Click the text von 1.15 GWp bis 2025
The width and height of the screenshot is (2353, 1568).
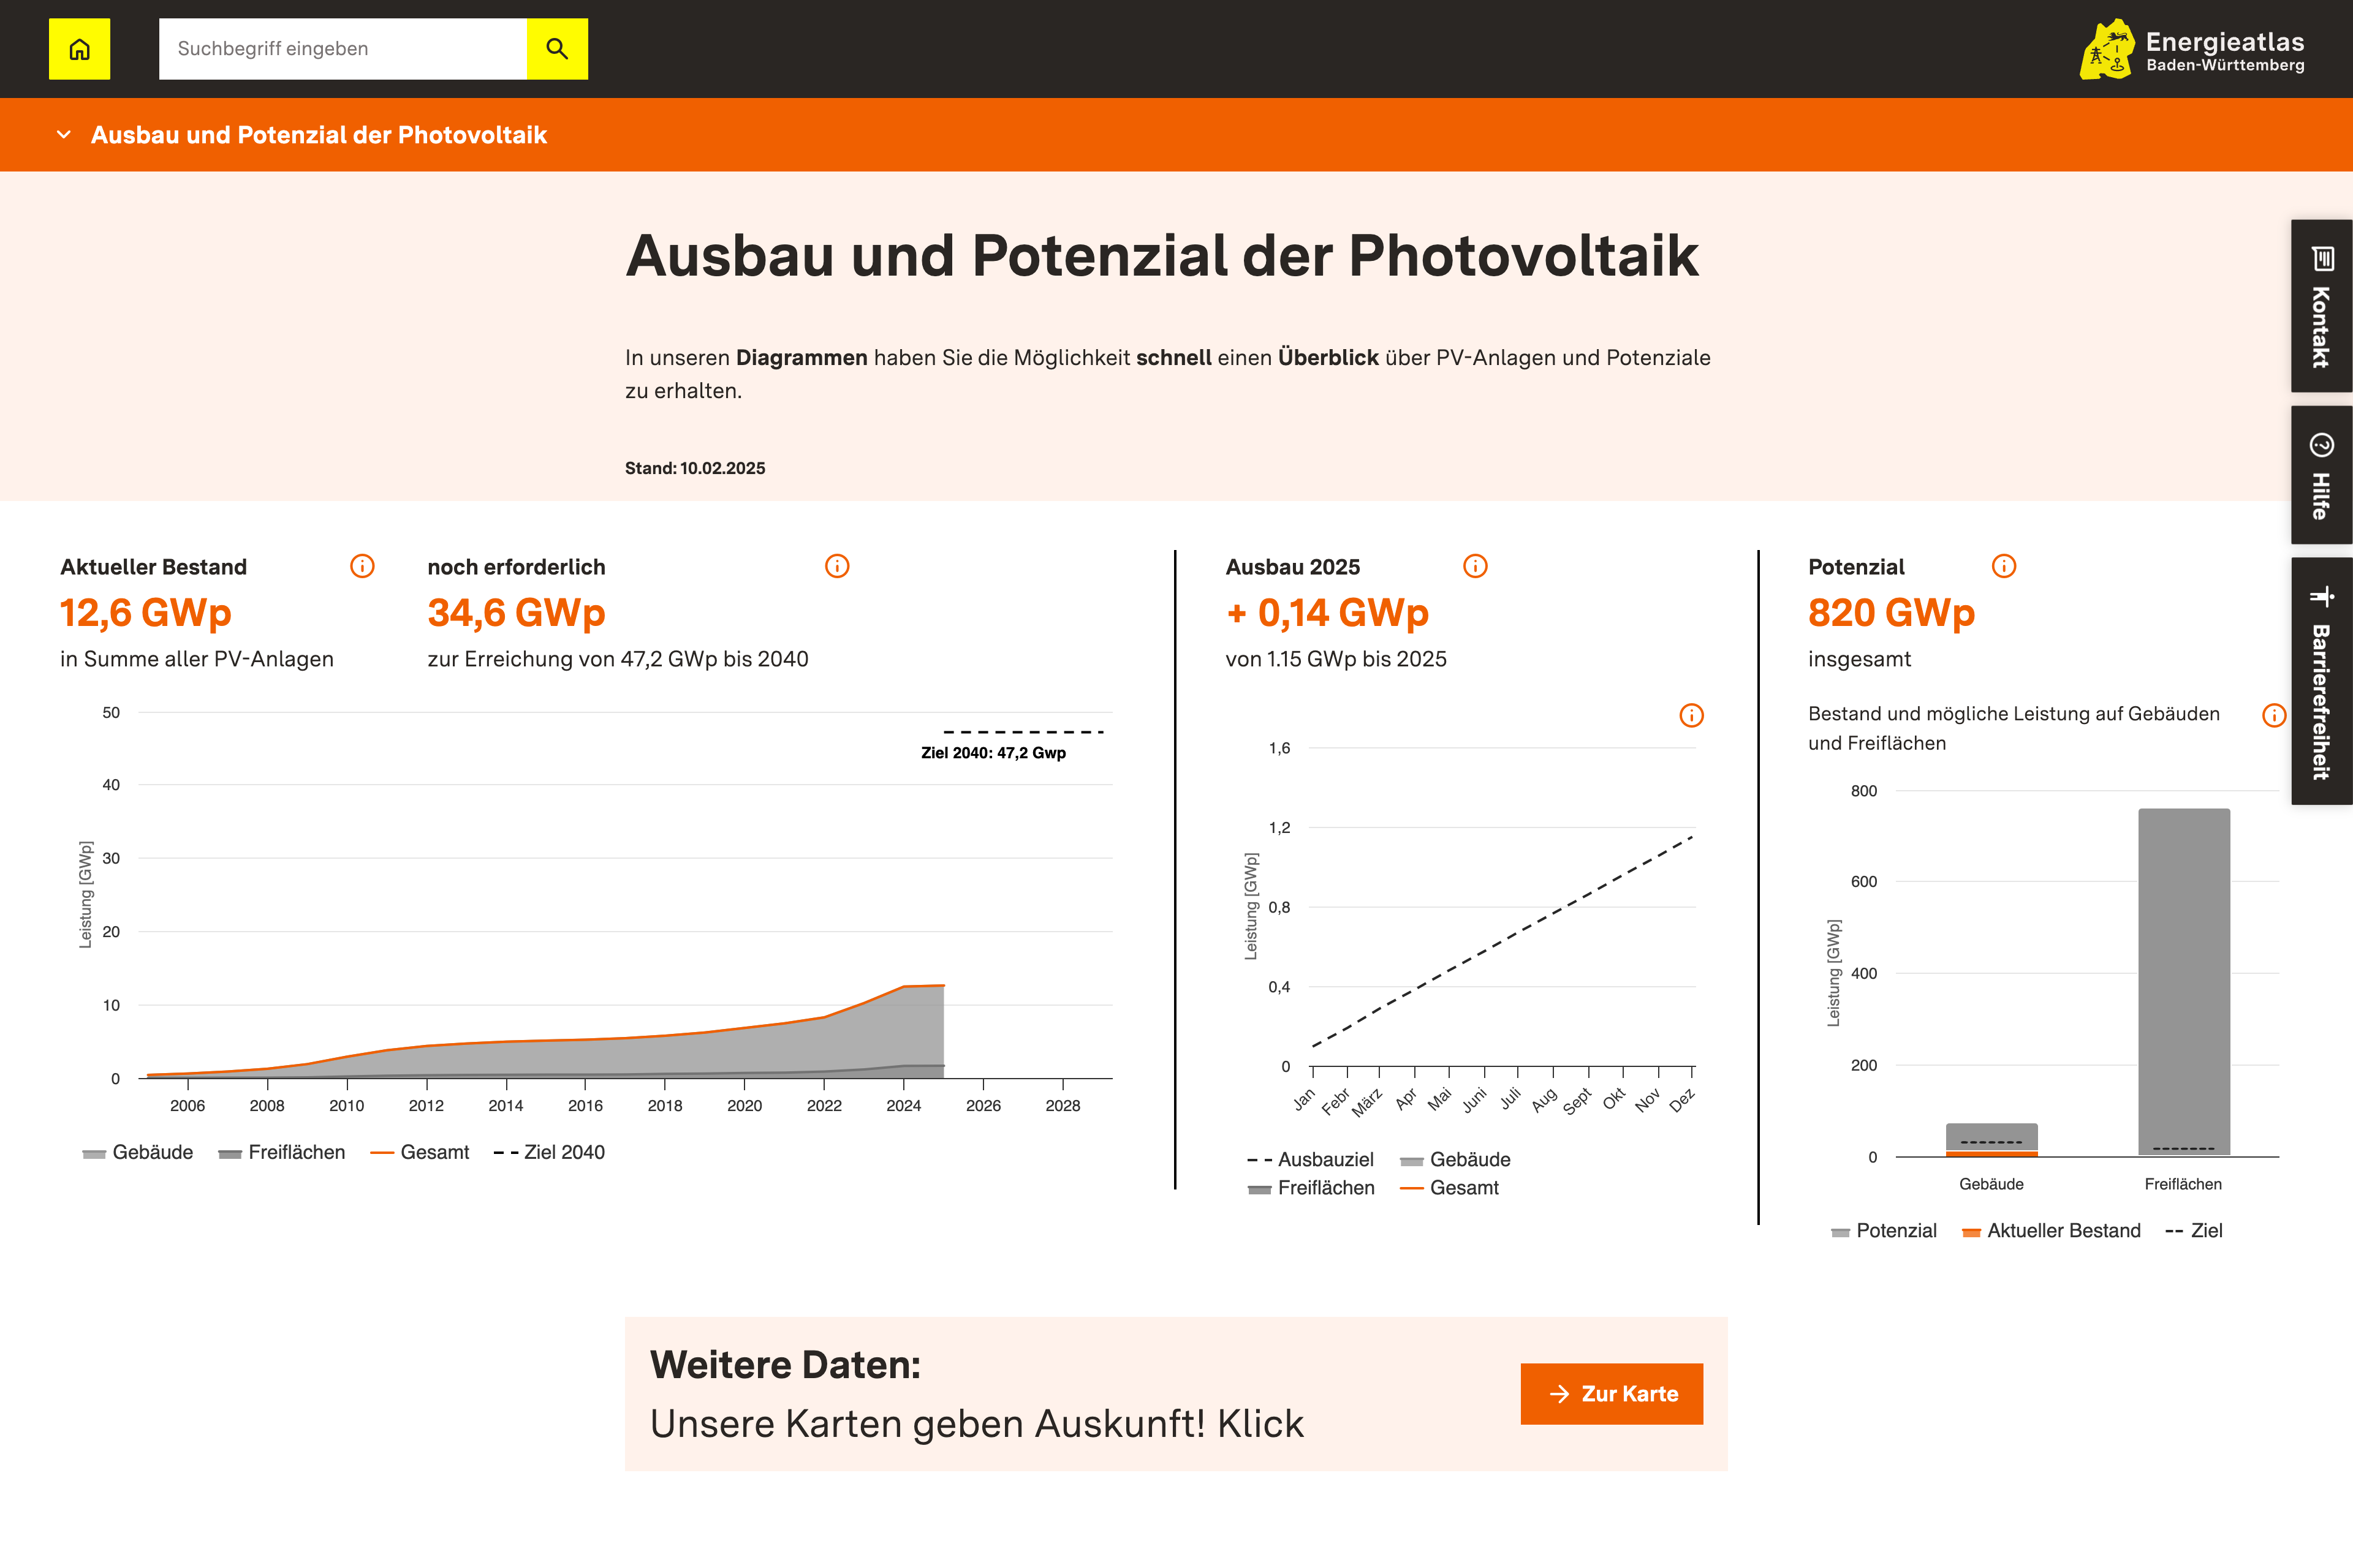[1336, 659]
